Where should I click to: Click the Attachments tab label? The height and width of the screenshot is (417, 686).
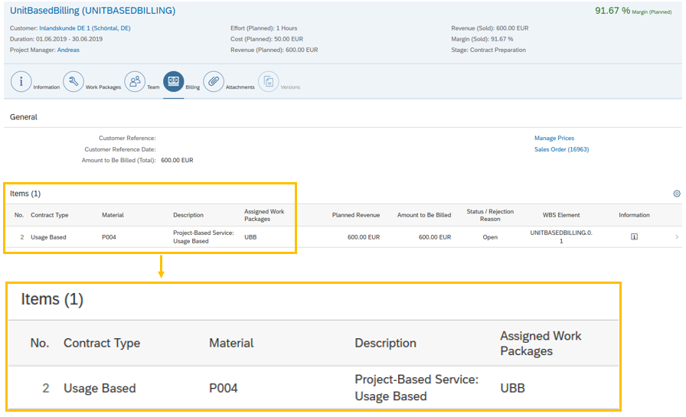240,87
